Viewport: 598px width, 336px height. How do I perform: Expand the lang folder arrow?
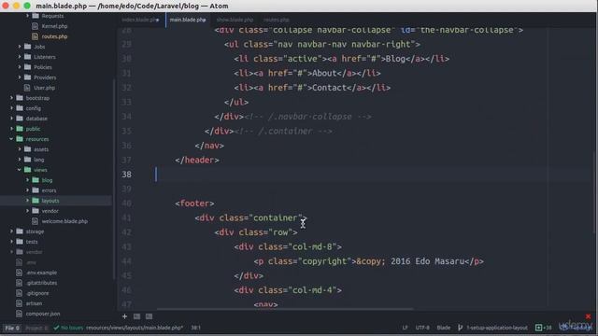point(20,160)
